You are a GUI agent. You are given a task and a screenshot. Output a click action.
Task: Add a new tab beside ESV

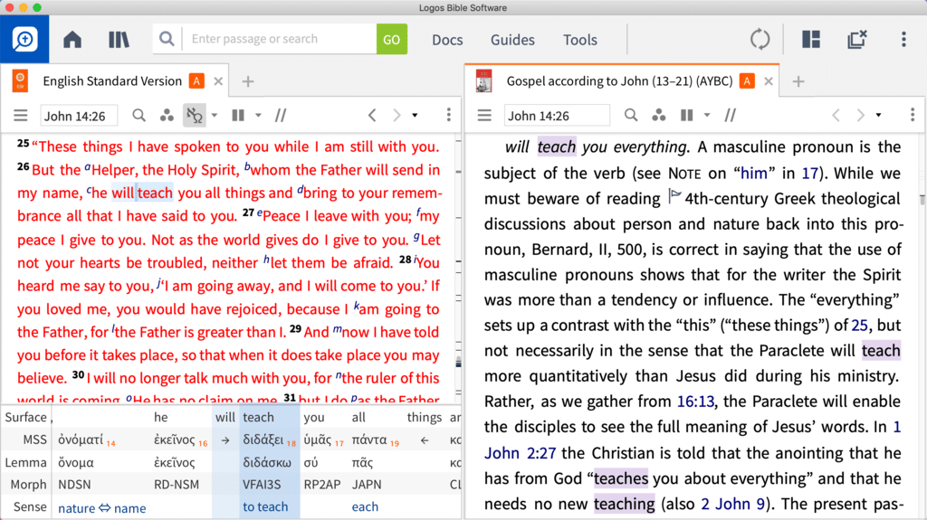[x=248, y=81]
